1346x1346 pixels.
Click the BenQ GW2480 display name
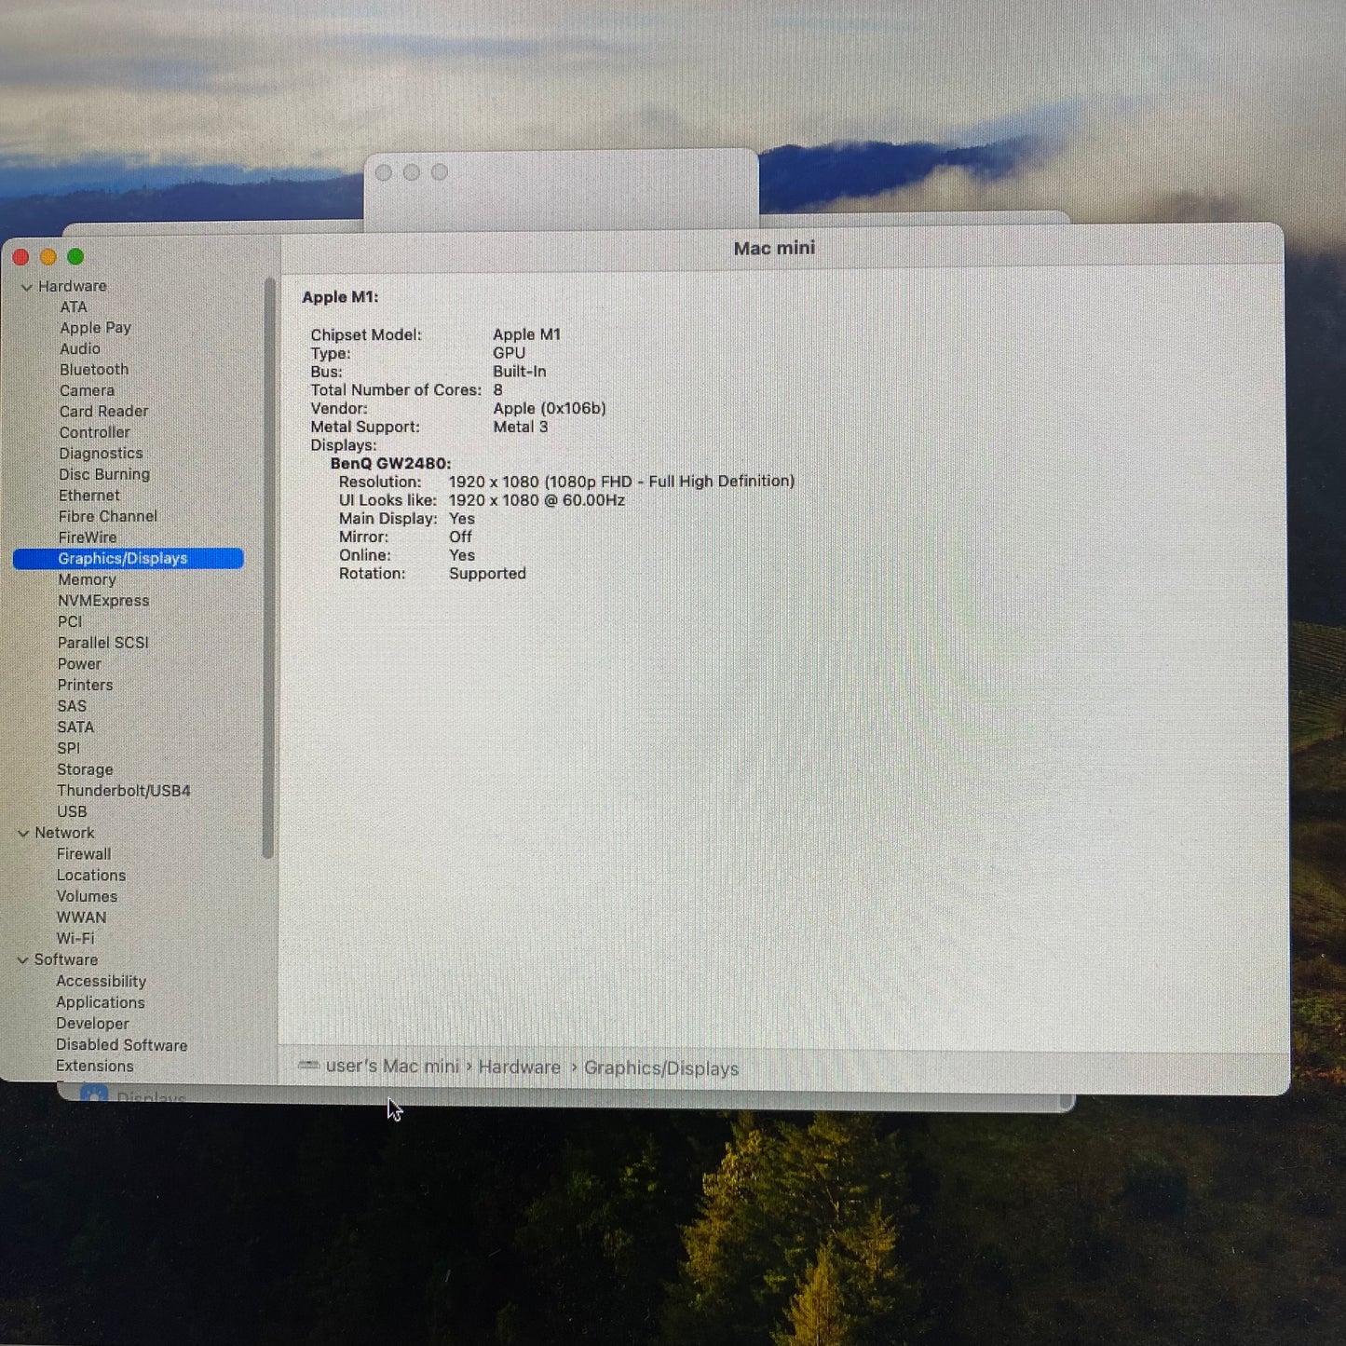tap(390, 464)
